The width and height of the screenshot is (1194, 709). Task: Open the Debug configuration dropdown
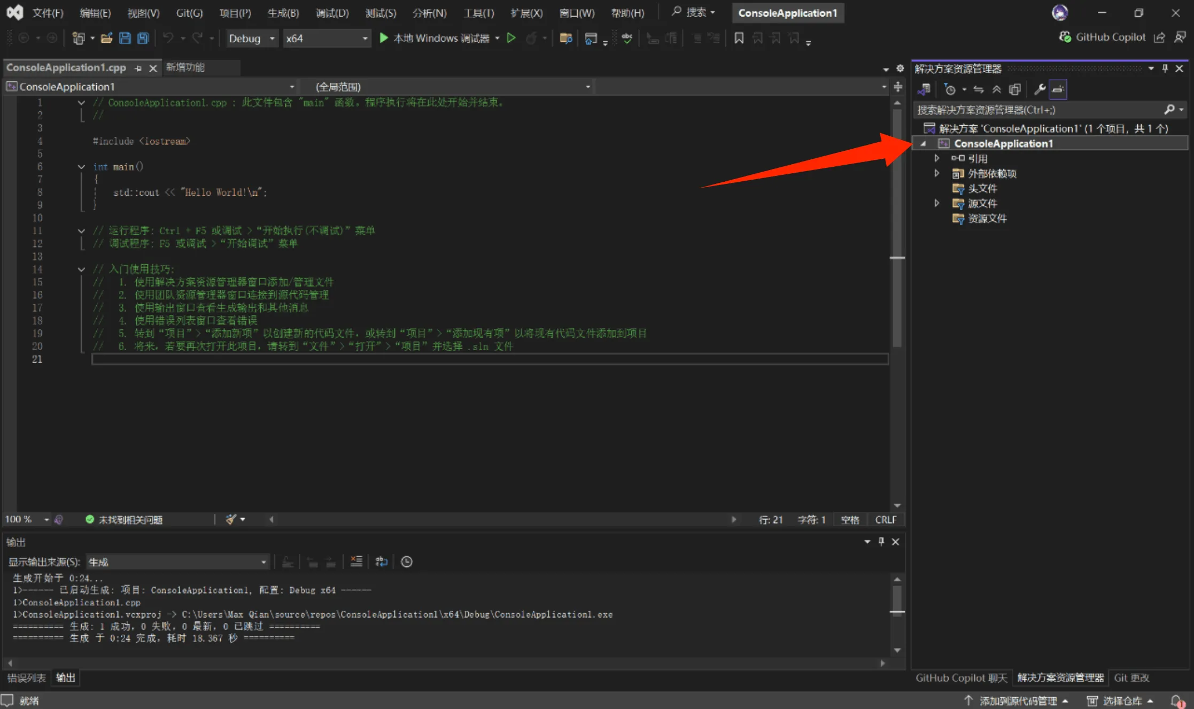251,38
